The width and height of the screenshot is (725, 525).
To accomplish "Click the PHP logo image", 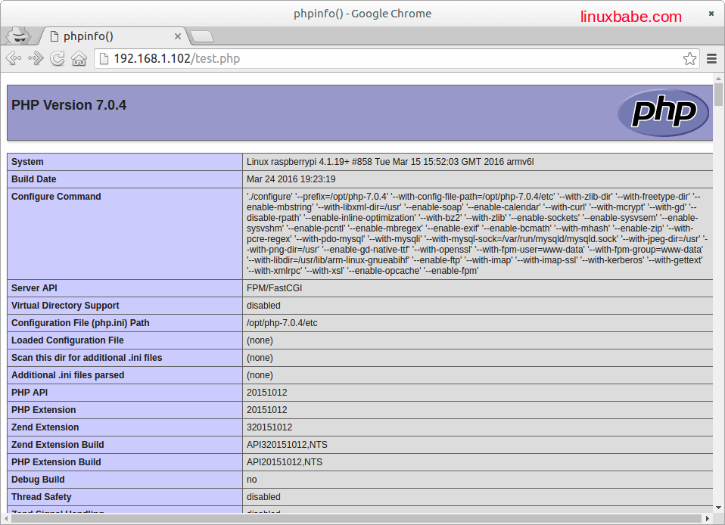I will point(663,113).
